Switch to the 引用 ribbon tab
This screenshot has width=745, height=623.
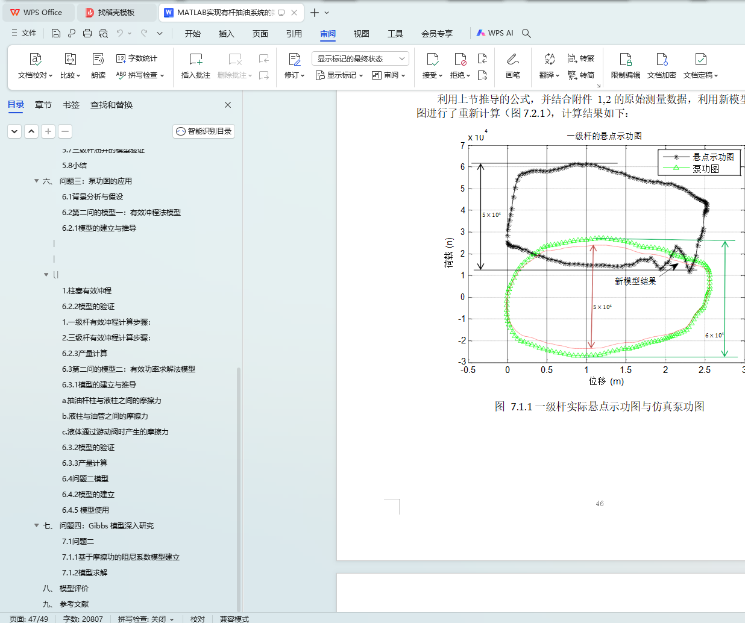[294, 34]
